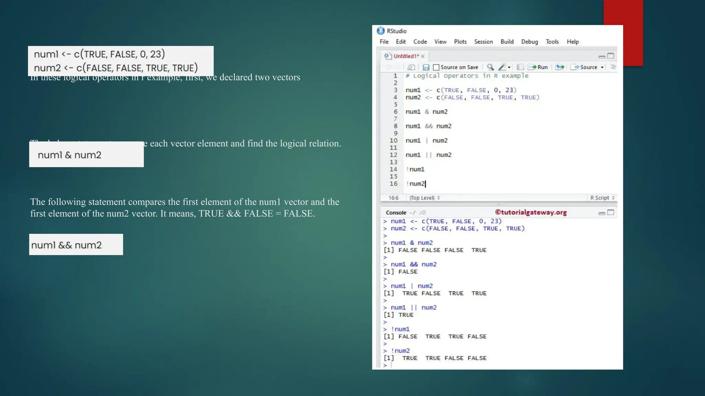Open the Session menu
The image size is (705, 396).
pyautogui.click(x=483, y=42)
